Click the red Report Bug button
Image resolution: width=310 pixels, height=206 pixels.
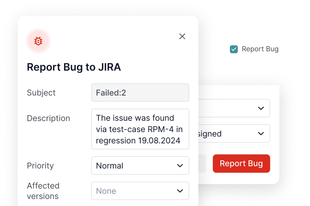coord(241,163)
